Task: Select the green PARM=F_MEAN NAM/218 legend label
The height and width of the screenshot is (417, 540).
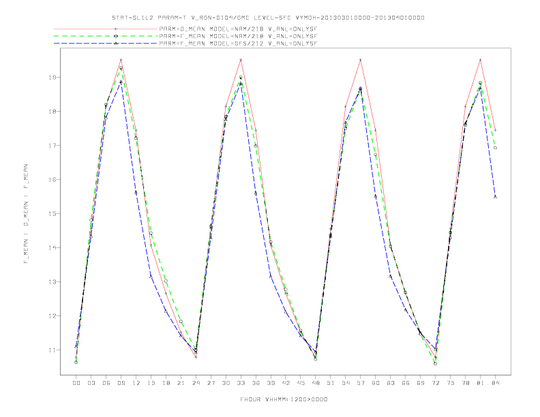Action: [238, 36]
